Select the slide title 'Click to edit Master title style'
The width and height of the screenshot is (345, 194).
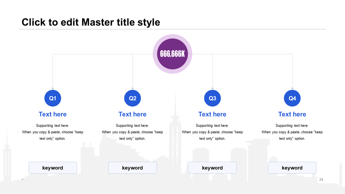91,22
